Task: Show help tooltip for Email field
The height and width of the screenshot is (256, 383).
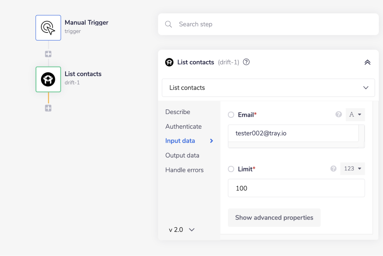Action: (339, 114)
